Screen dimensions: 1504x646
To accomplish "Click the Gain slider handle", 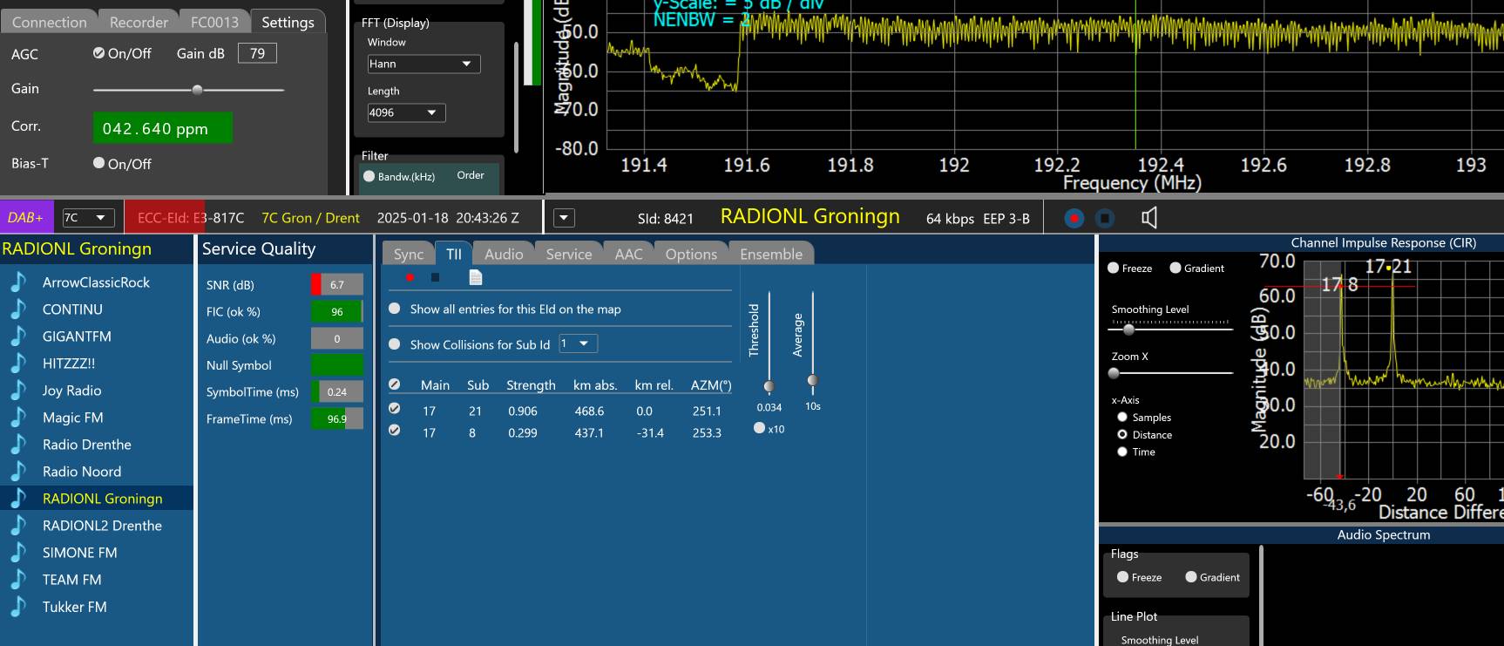I will (198, 89).
